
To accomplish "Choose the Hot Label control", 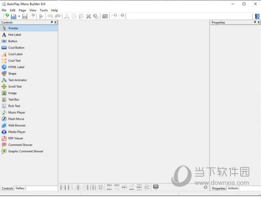I will 29,35.
